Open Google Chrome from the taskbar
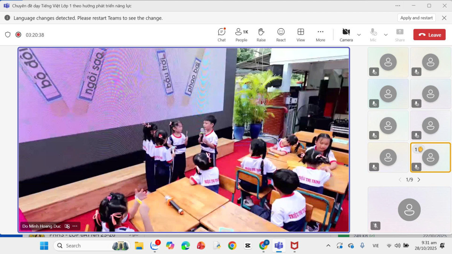Screen dimensions: 452x254 [x=232, y=246]
